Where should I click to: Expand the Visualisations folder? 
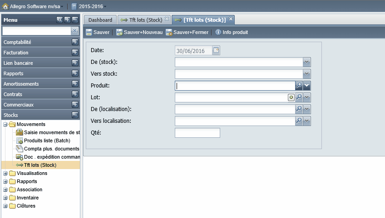5,174
